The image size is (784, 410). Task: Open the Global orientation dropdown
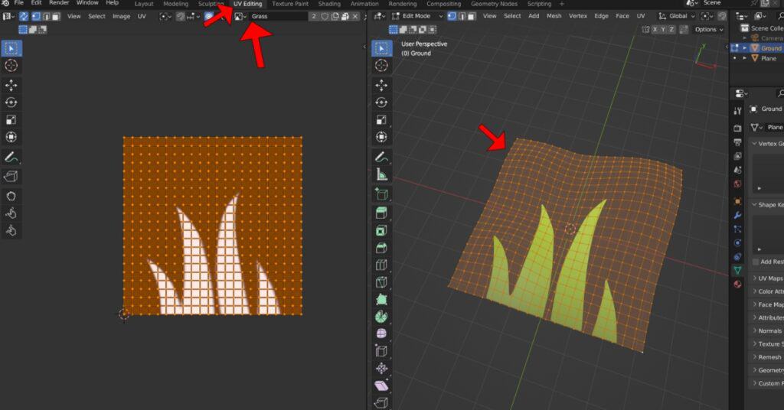pyautogui.click(x=677, y=16)
